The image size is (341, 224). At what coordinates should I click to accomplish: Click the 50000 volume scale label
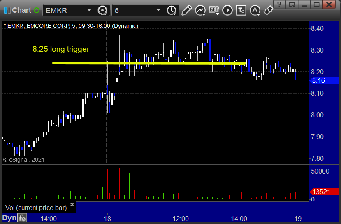[x=320, y=171]
